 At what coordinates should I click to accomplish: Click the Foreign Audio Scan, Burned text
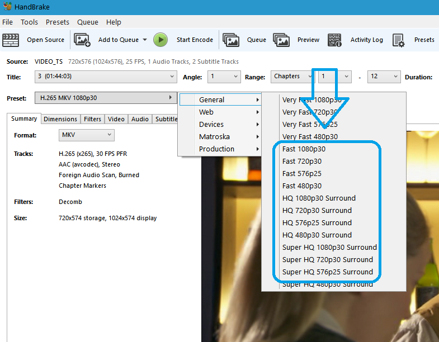(99, 175)
